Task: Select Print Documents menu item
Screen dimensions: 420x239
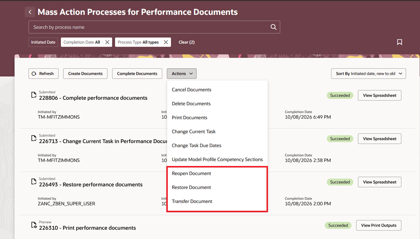Action: [x=217, y=117]
